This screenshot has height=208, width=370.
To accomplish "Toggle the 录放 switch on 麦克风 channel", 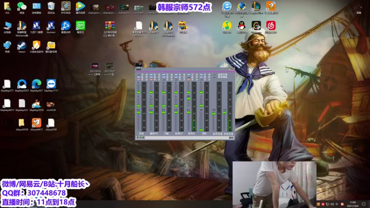I will (189, 74).
